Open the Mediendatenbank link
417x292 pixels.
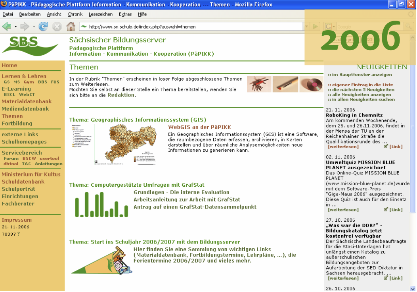[x=25, y=109]
